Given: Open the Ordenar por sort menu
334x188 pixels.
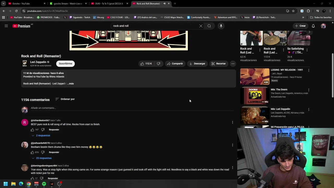Looking at the screenshot, I should 65,99.
